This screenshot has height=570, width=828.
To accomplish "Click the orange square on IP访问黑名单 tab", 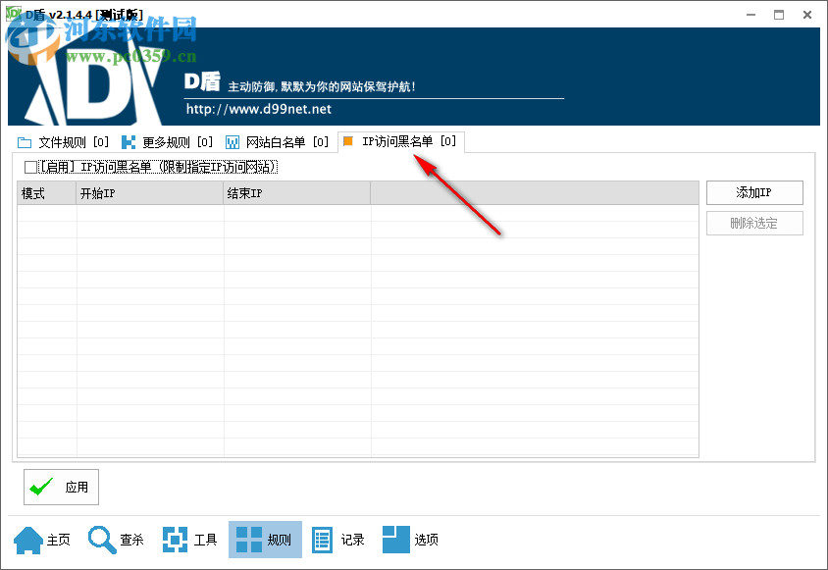I will [x=348, y=141].
